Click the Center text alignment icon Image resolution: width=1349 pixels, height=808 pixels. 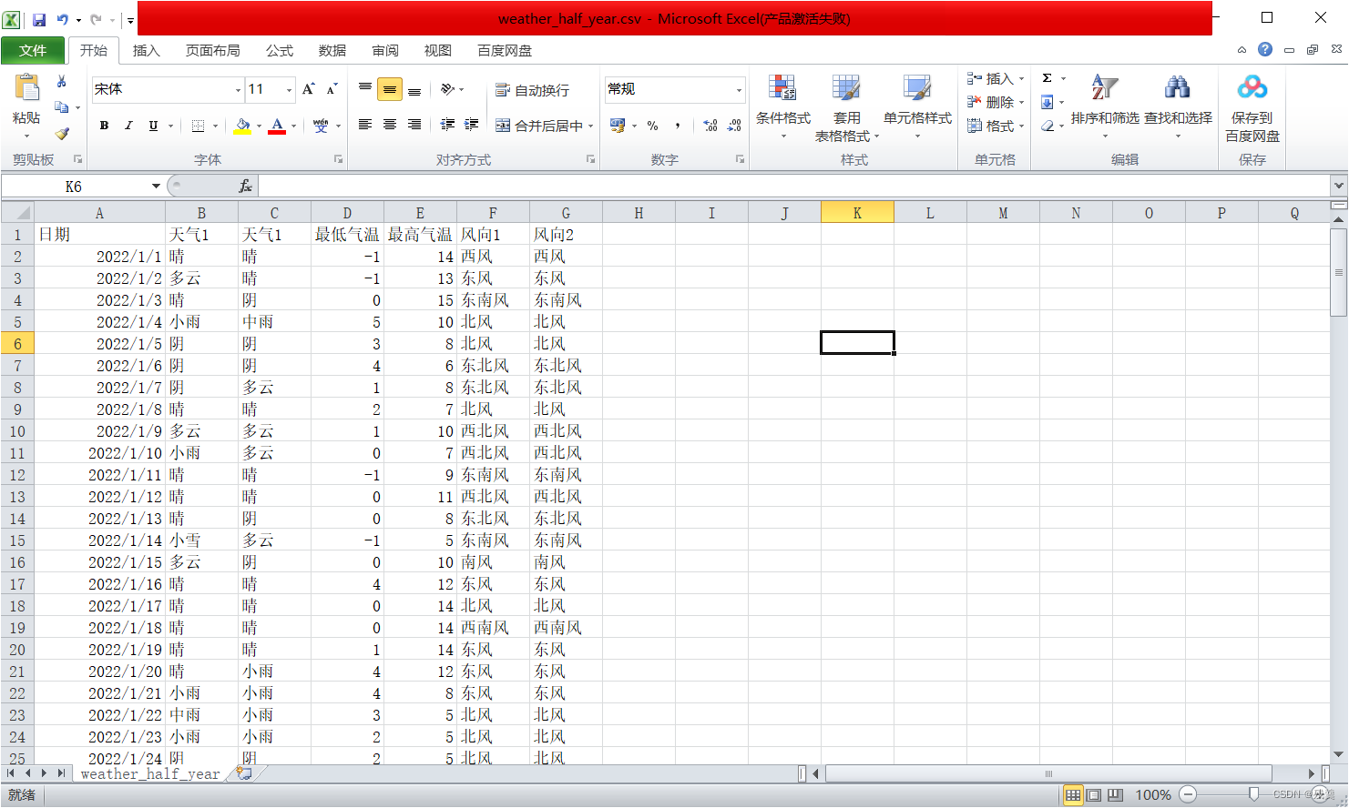pos(390,125)
